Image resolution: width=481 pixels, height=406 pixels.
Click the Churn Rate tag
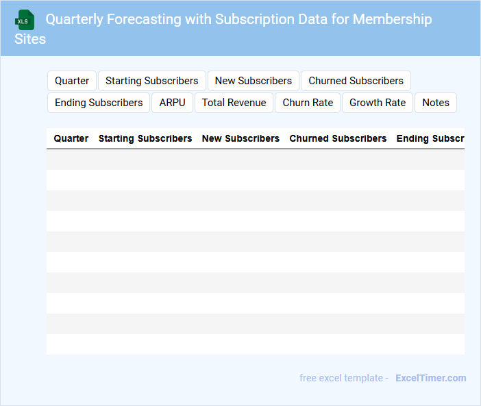point(308,103)
